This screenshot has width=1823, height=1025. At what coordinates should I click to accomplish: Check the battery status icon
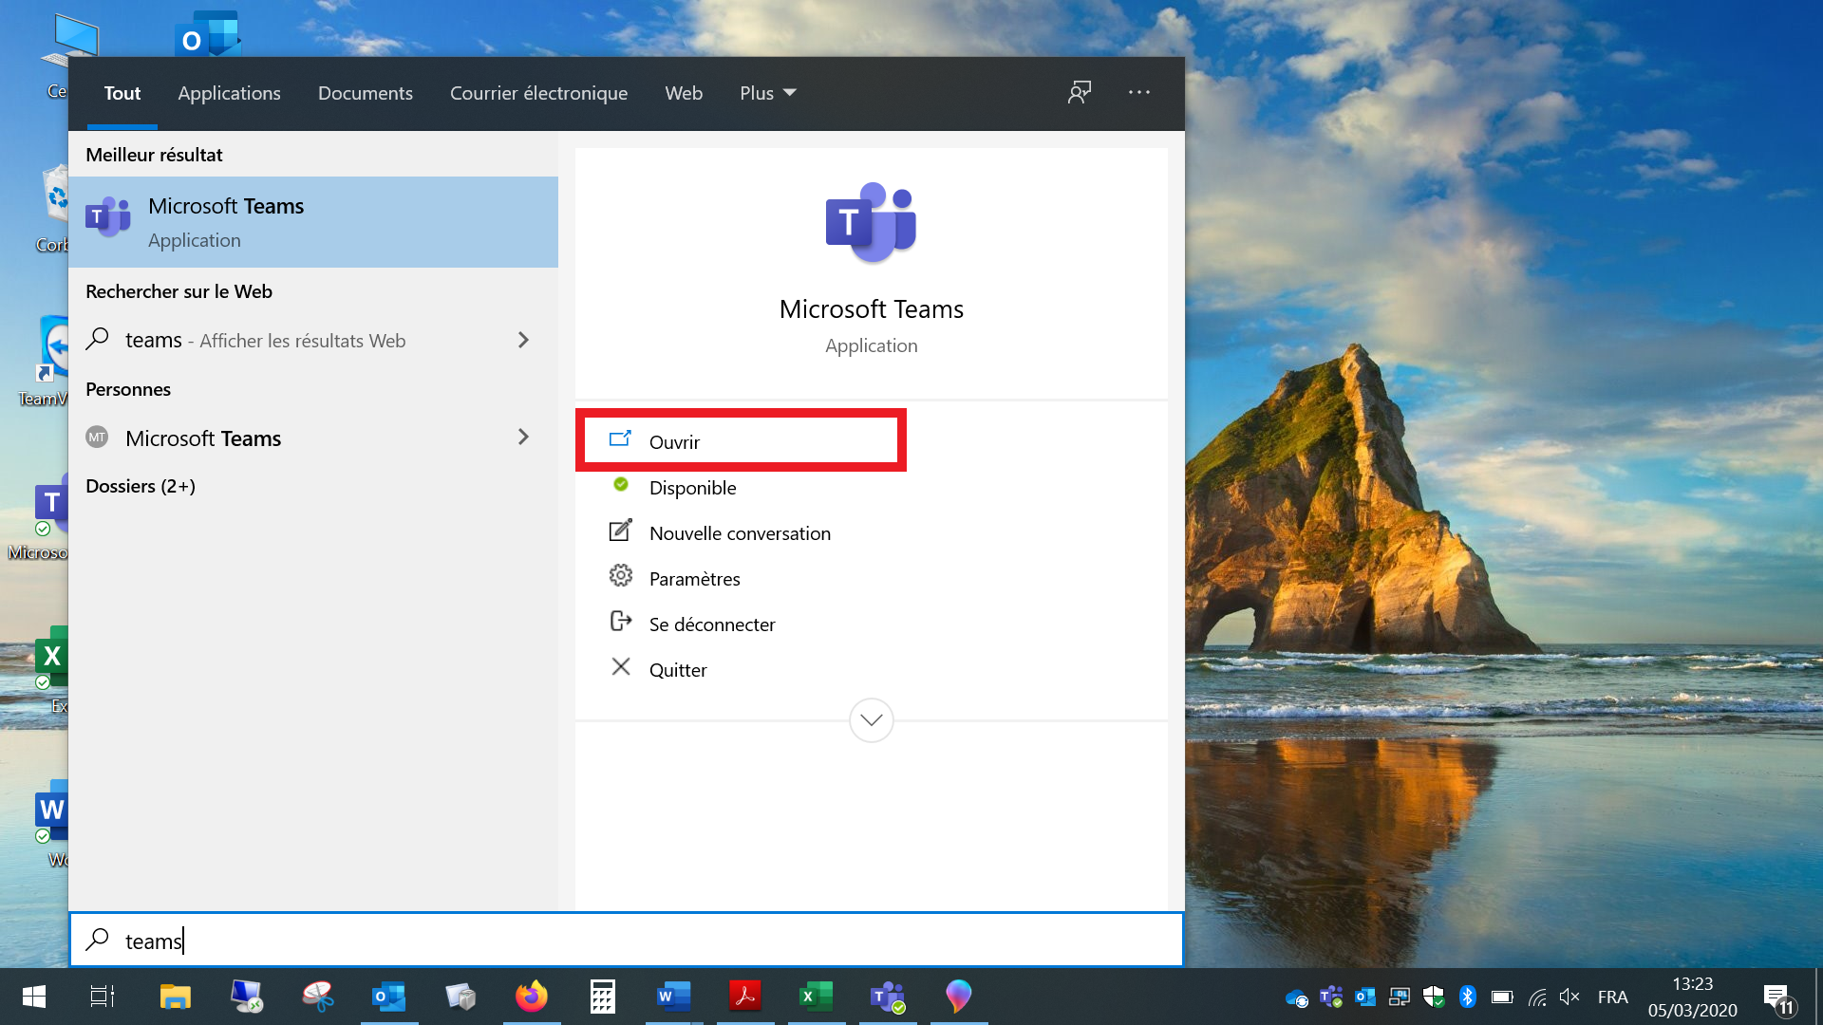coord(1502,997)
